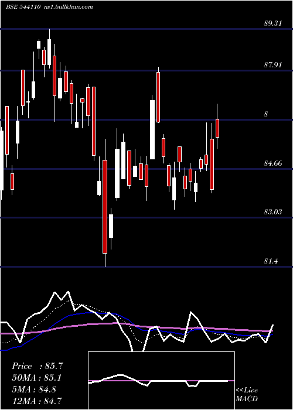Image resolution: width=293 pixels, height=410 pixels.
Task: Click the "BSE 544110" ticker label
Action: coord(23,6)
